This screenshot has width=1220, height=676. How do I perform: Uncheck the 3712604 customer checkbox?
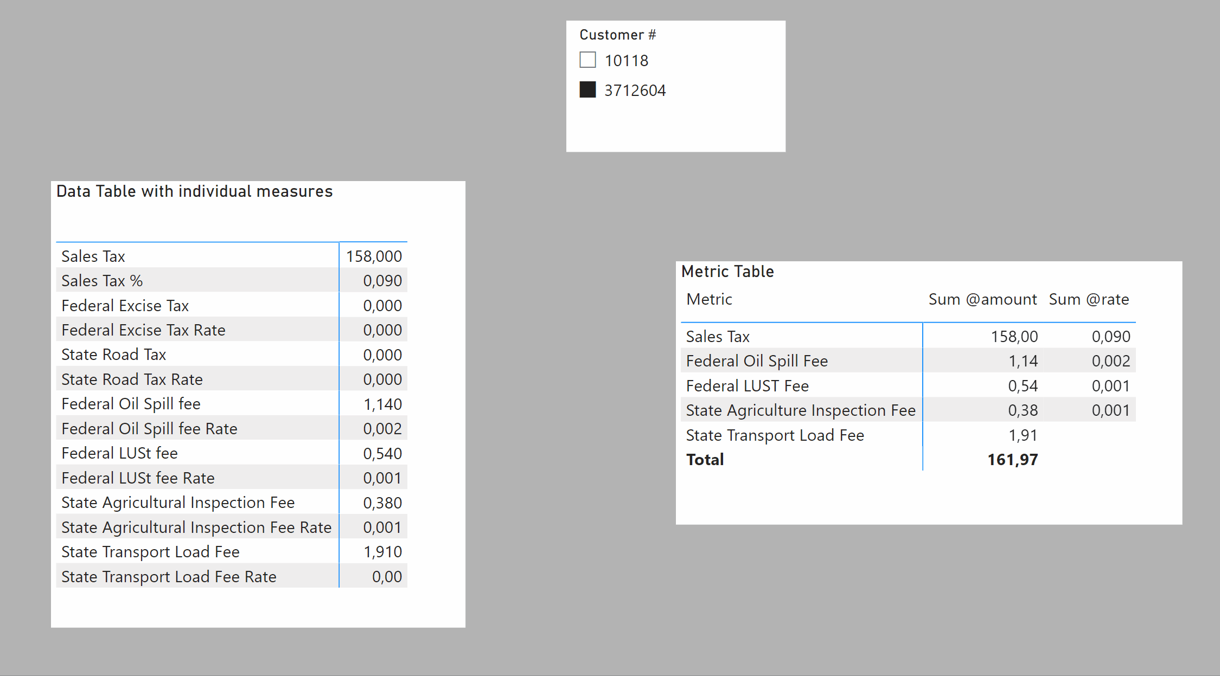[x=587, y=89]
